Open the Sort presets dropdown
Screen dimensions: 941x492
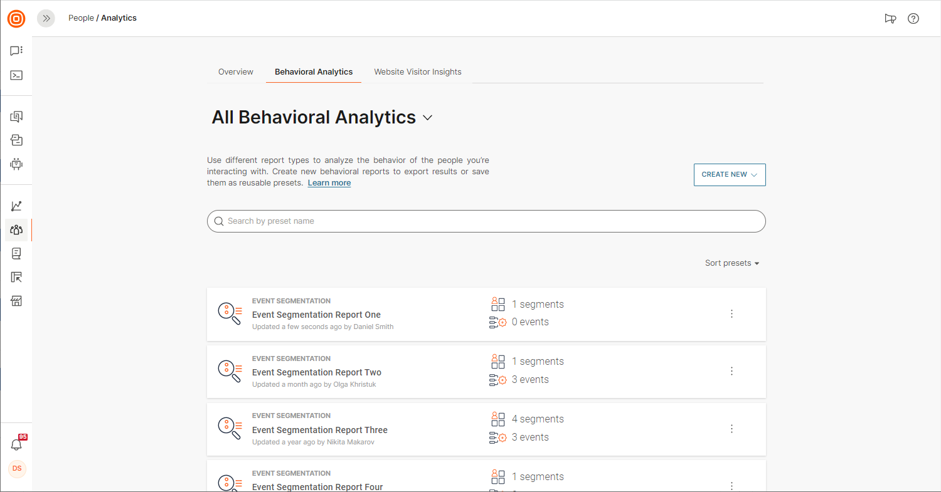732,263
